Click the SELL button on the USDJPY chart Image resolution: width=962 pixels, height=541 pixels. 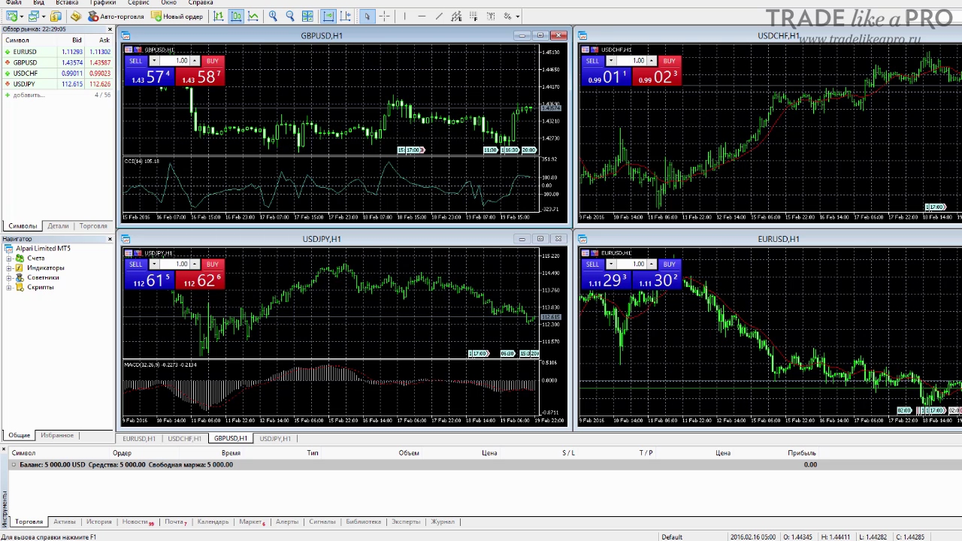pyautogui.click(x=135, y=264)
